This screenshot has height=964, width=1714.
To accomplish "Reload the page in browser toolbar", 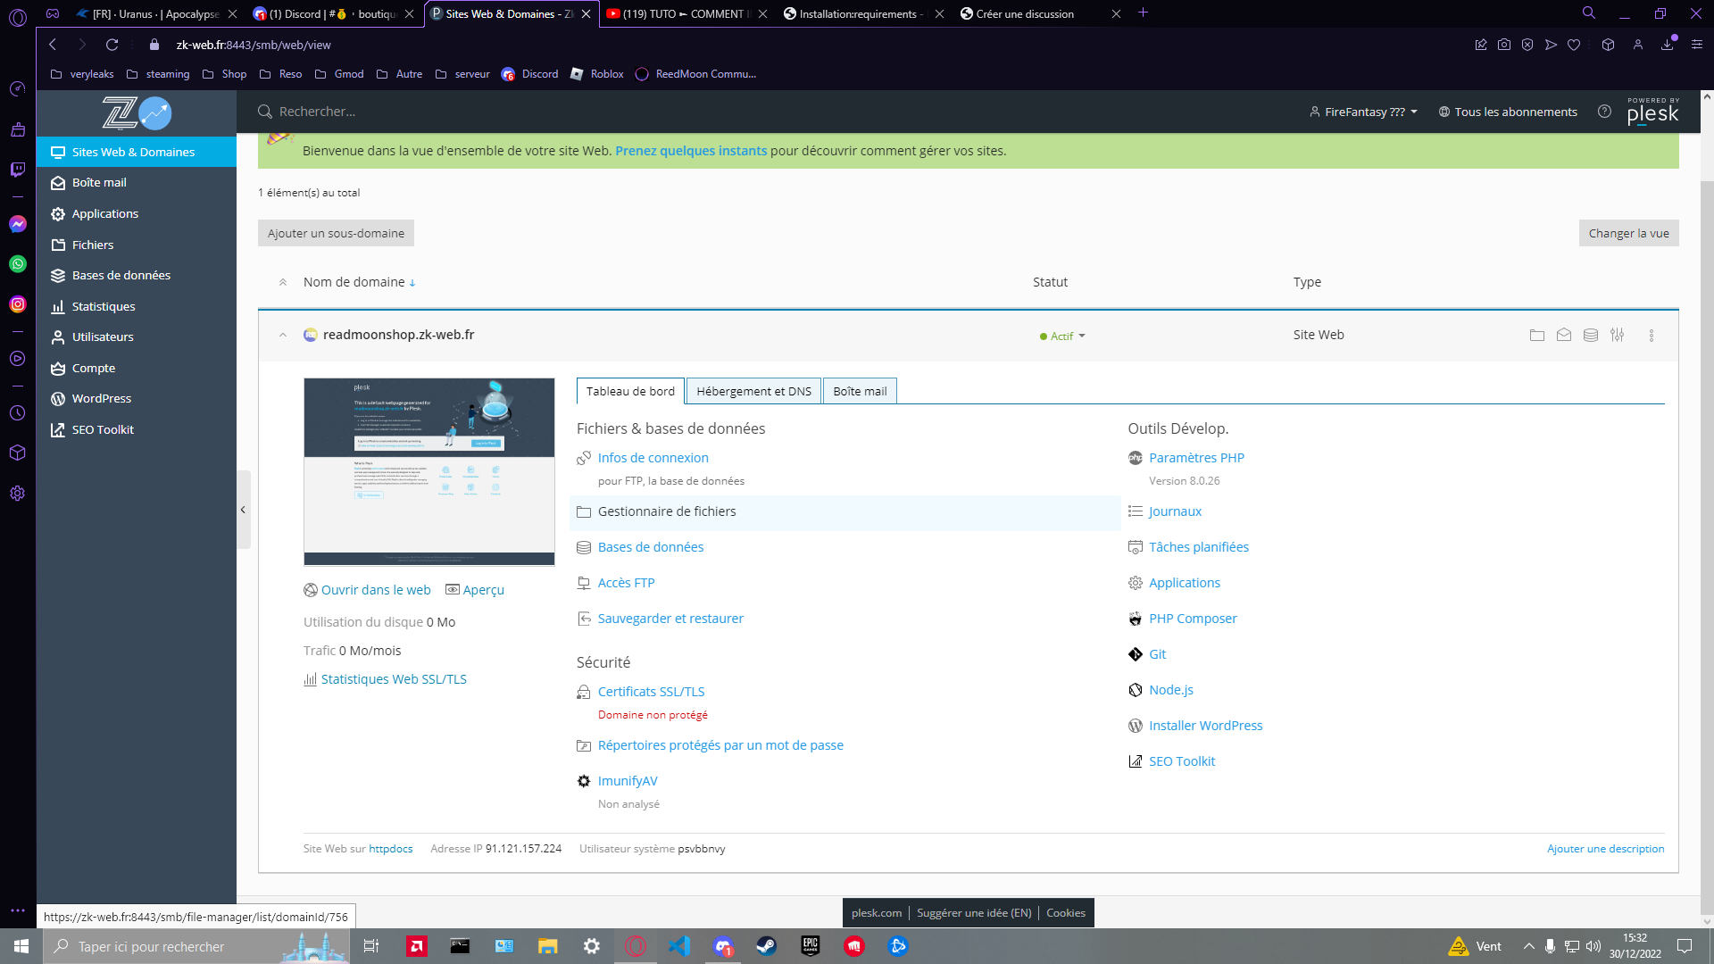I will [112, 45].
